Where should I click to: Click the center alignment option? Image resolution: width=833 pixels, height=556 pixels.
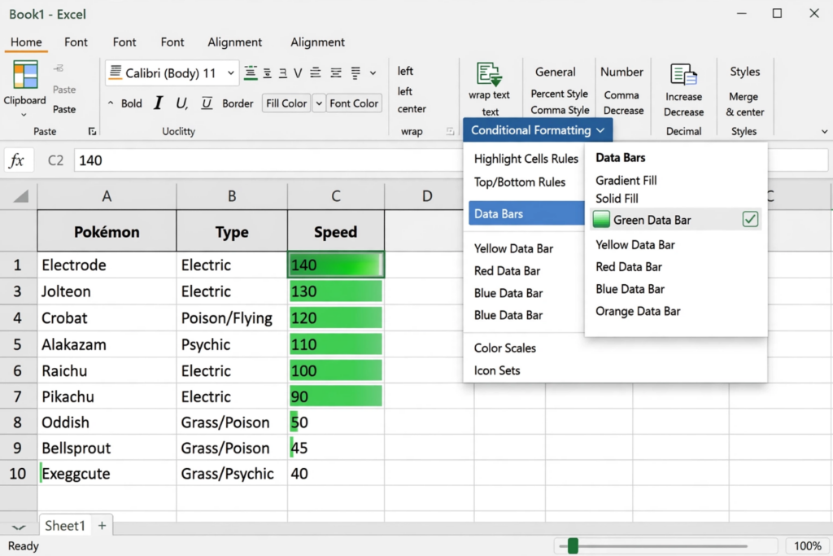pos(412,108)
